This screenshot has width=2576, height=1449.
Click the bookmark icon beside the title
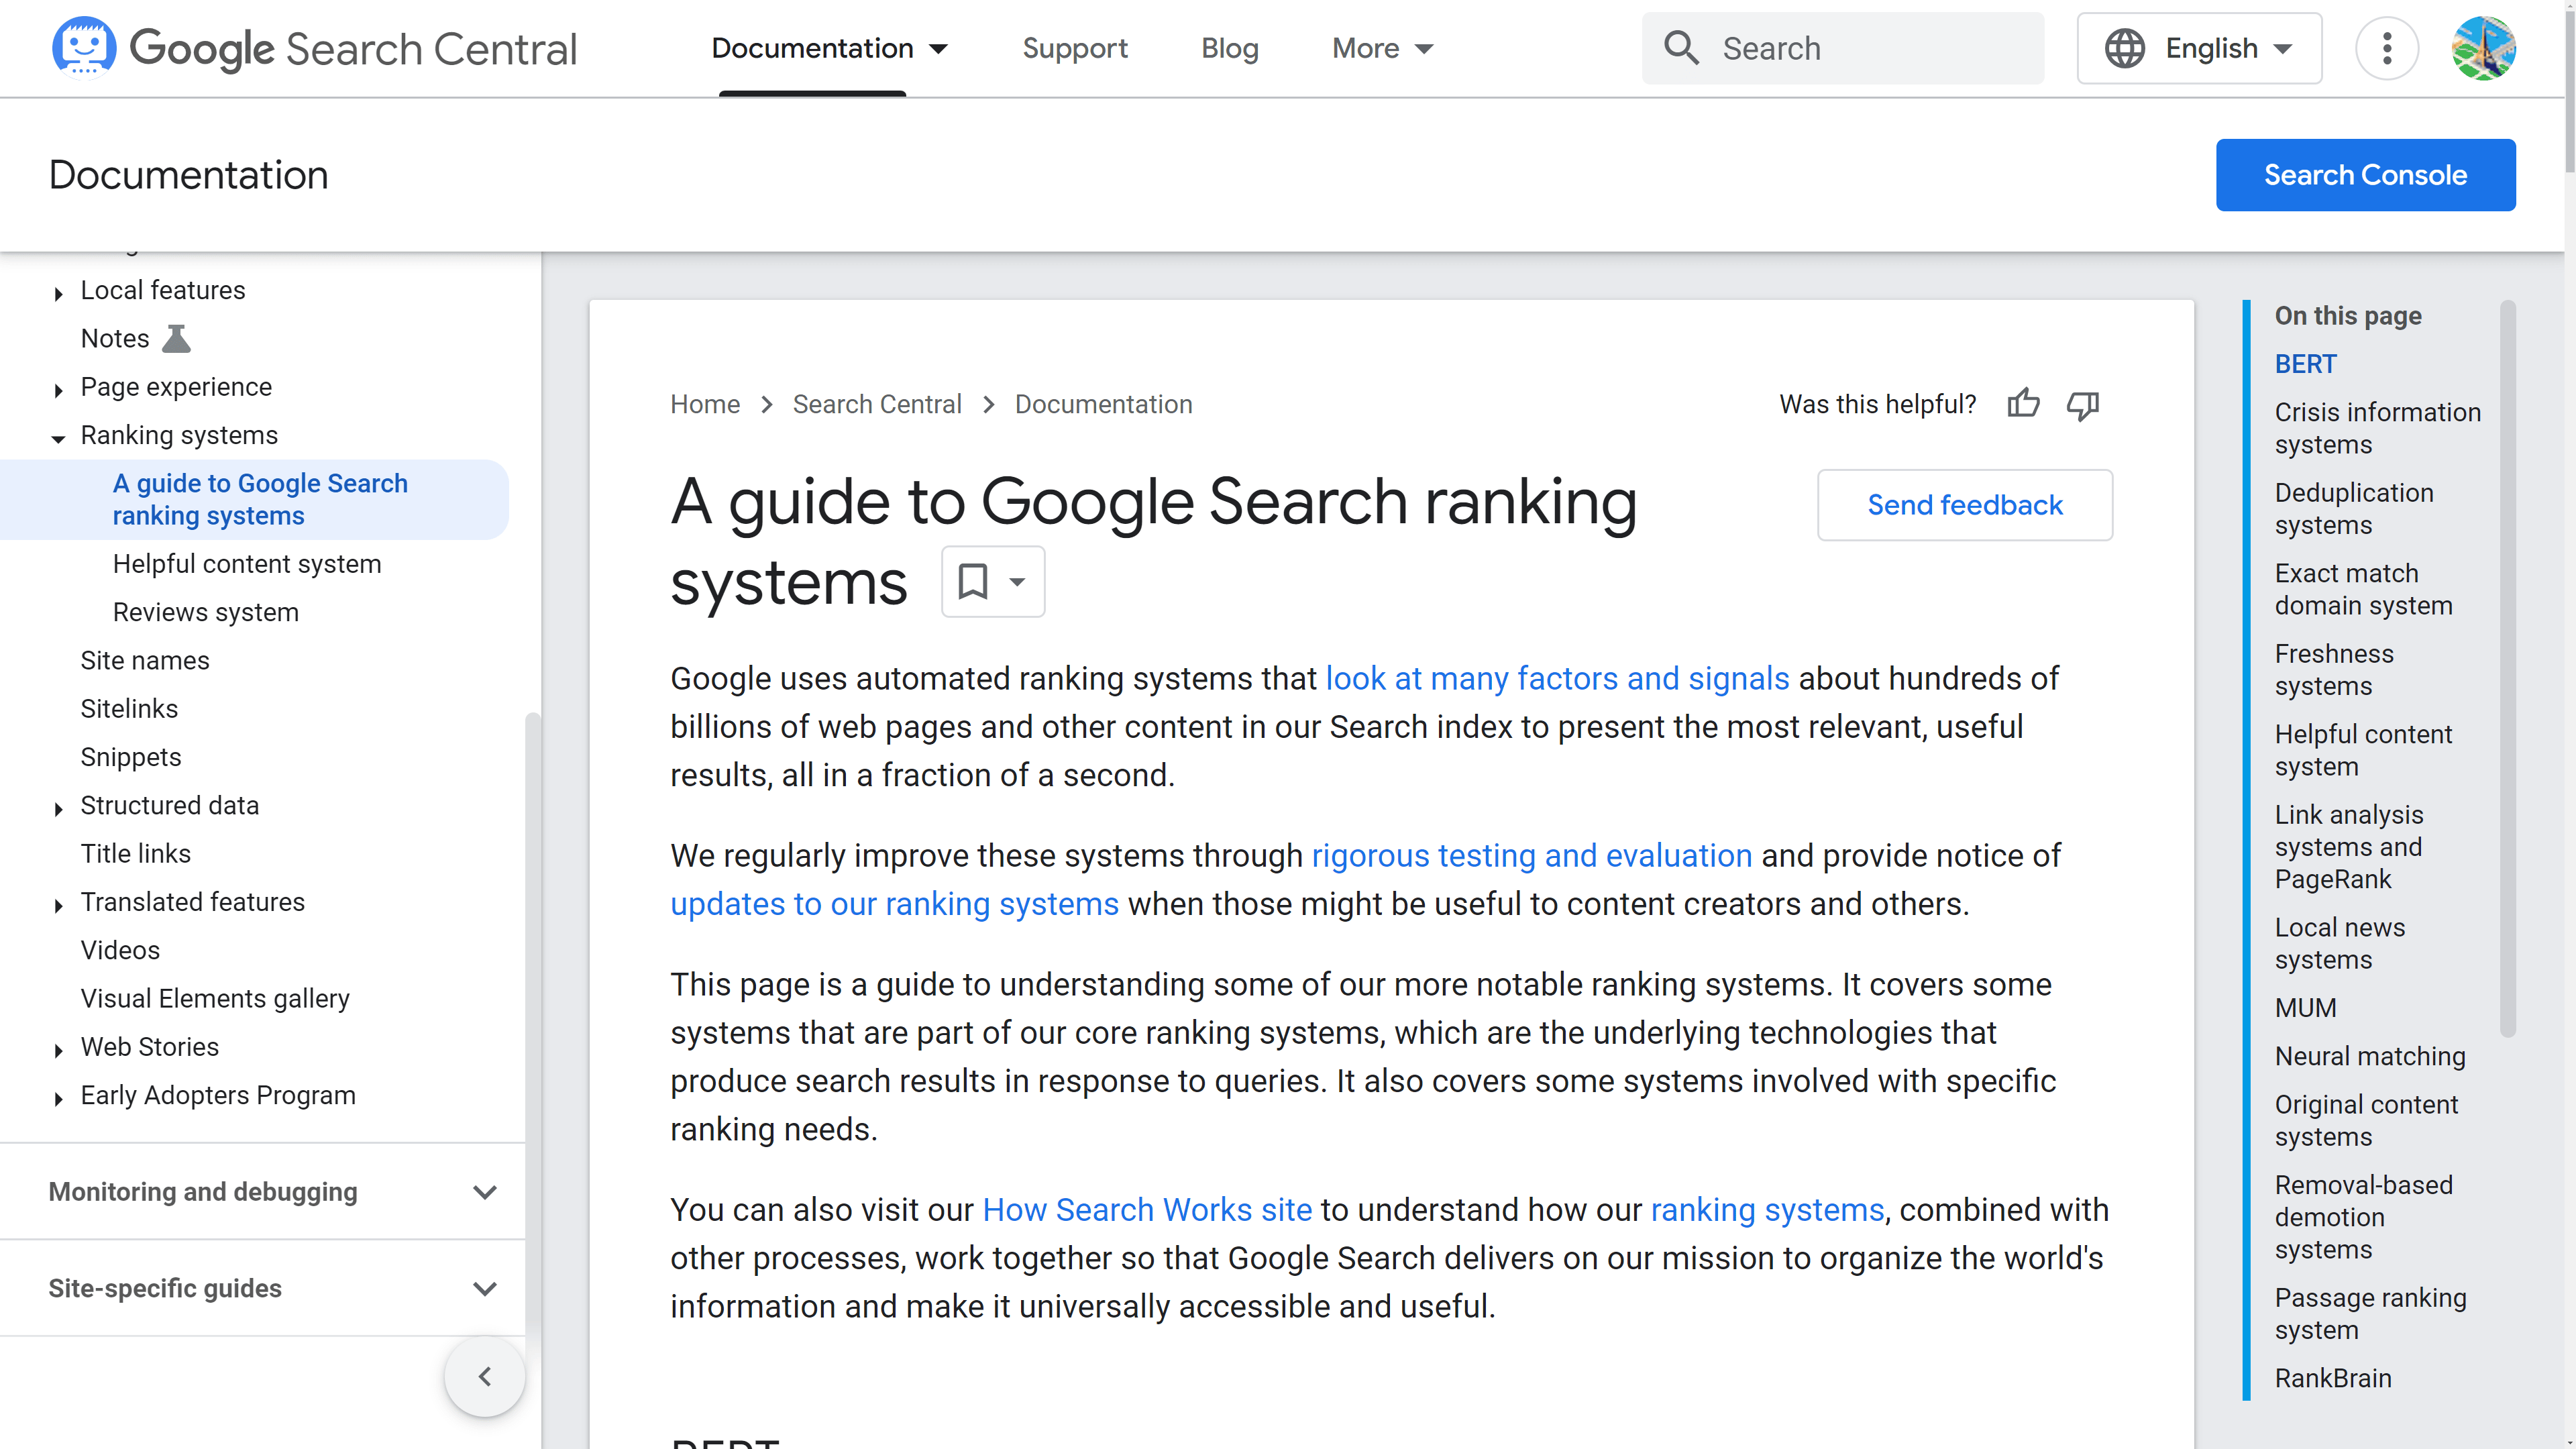[x=973, y=581]
